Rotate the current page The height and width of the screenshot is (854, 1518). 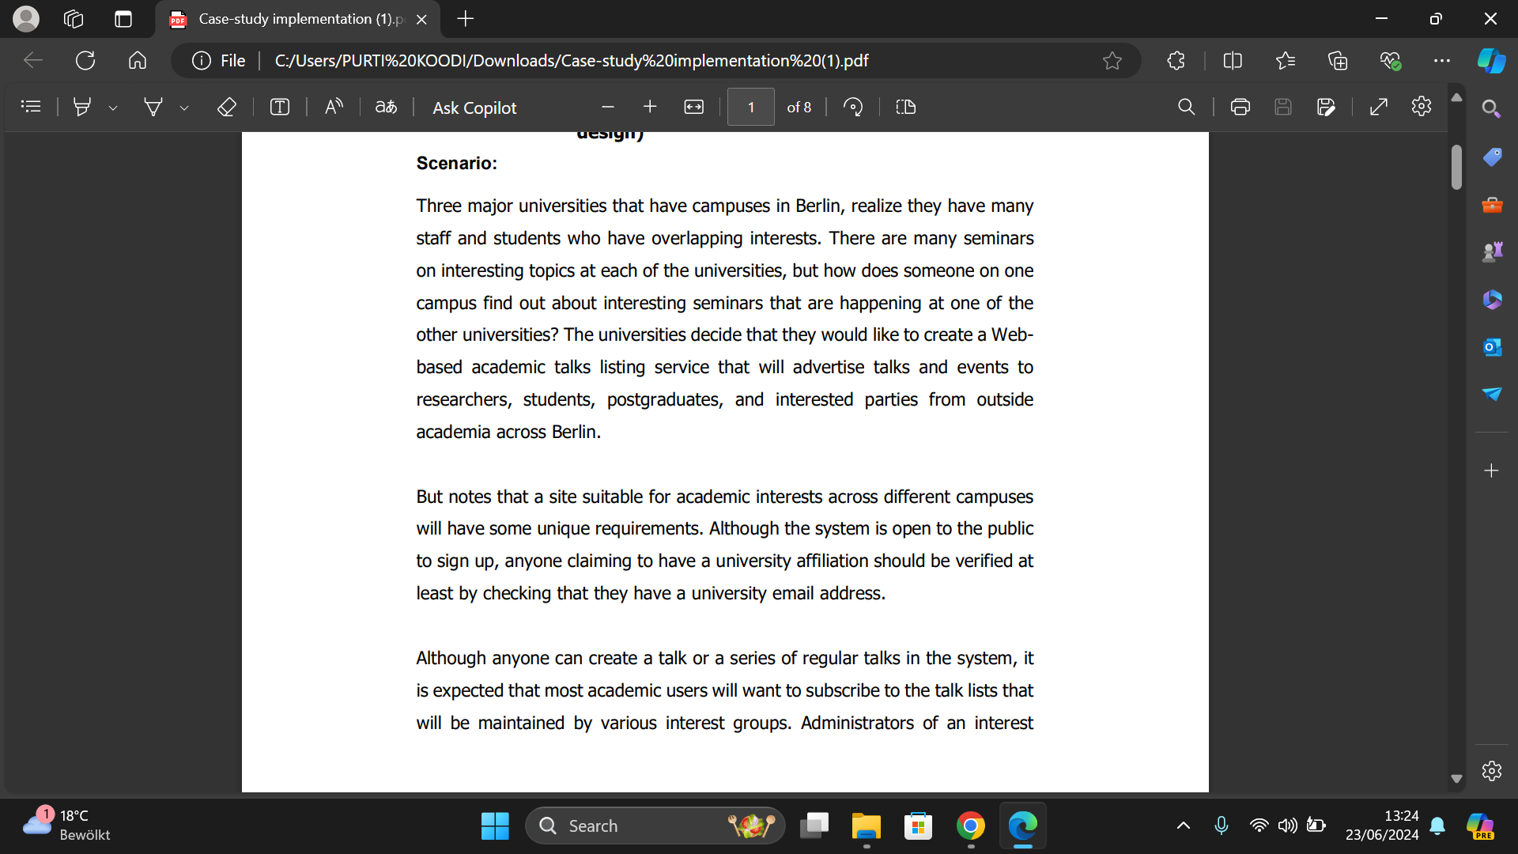854,107
